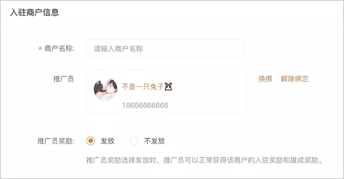Click the phone number 18666666666
This screenshot has height=179, width=344.
click(x=145, y=105)
